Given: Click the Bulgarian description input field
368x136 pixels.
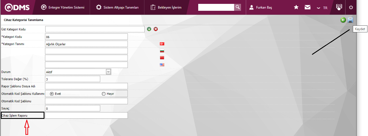Looking at the screenshot, I should pyautogui.click(x=86, y=51).
